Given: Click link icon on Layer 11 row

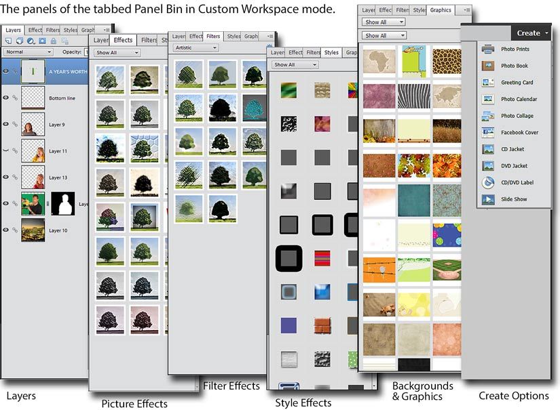Looking at the screenshot, I should click(15, 151).
